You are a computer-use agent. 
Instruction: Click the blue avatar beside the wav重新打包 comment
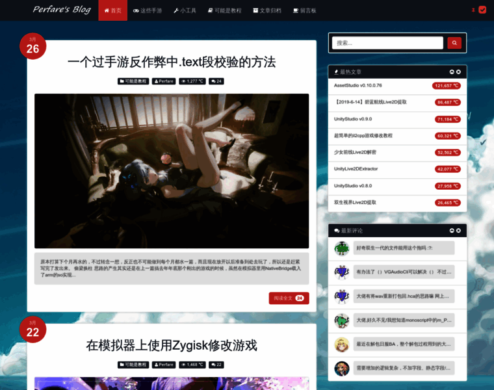pos(342,297)
